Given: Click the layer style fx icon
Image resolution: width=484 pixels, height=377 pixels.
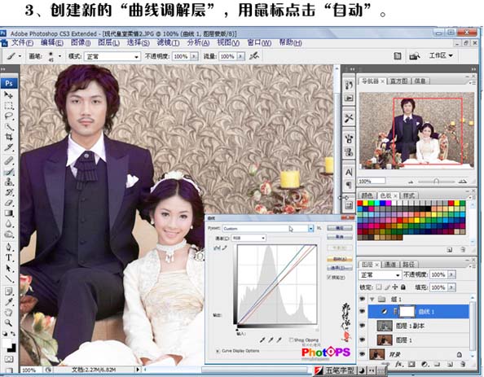Looking at the screenshot, I should 399,364.
